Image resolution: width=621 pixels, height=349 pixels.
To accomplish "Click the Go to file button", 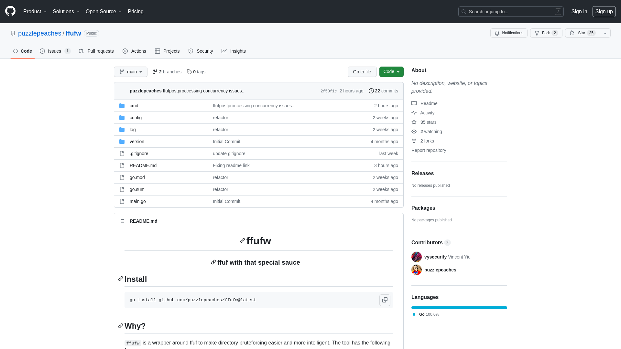I will pos(362,72).
